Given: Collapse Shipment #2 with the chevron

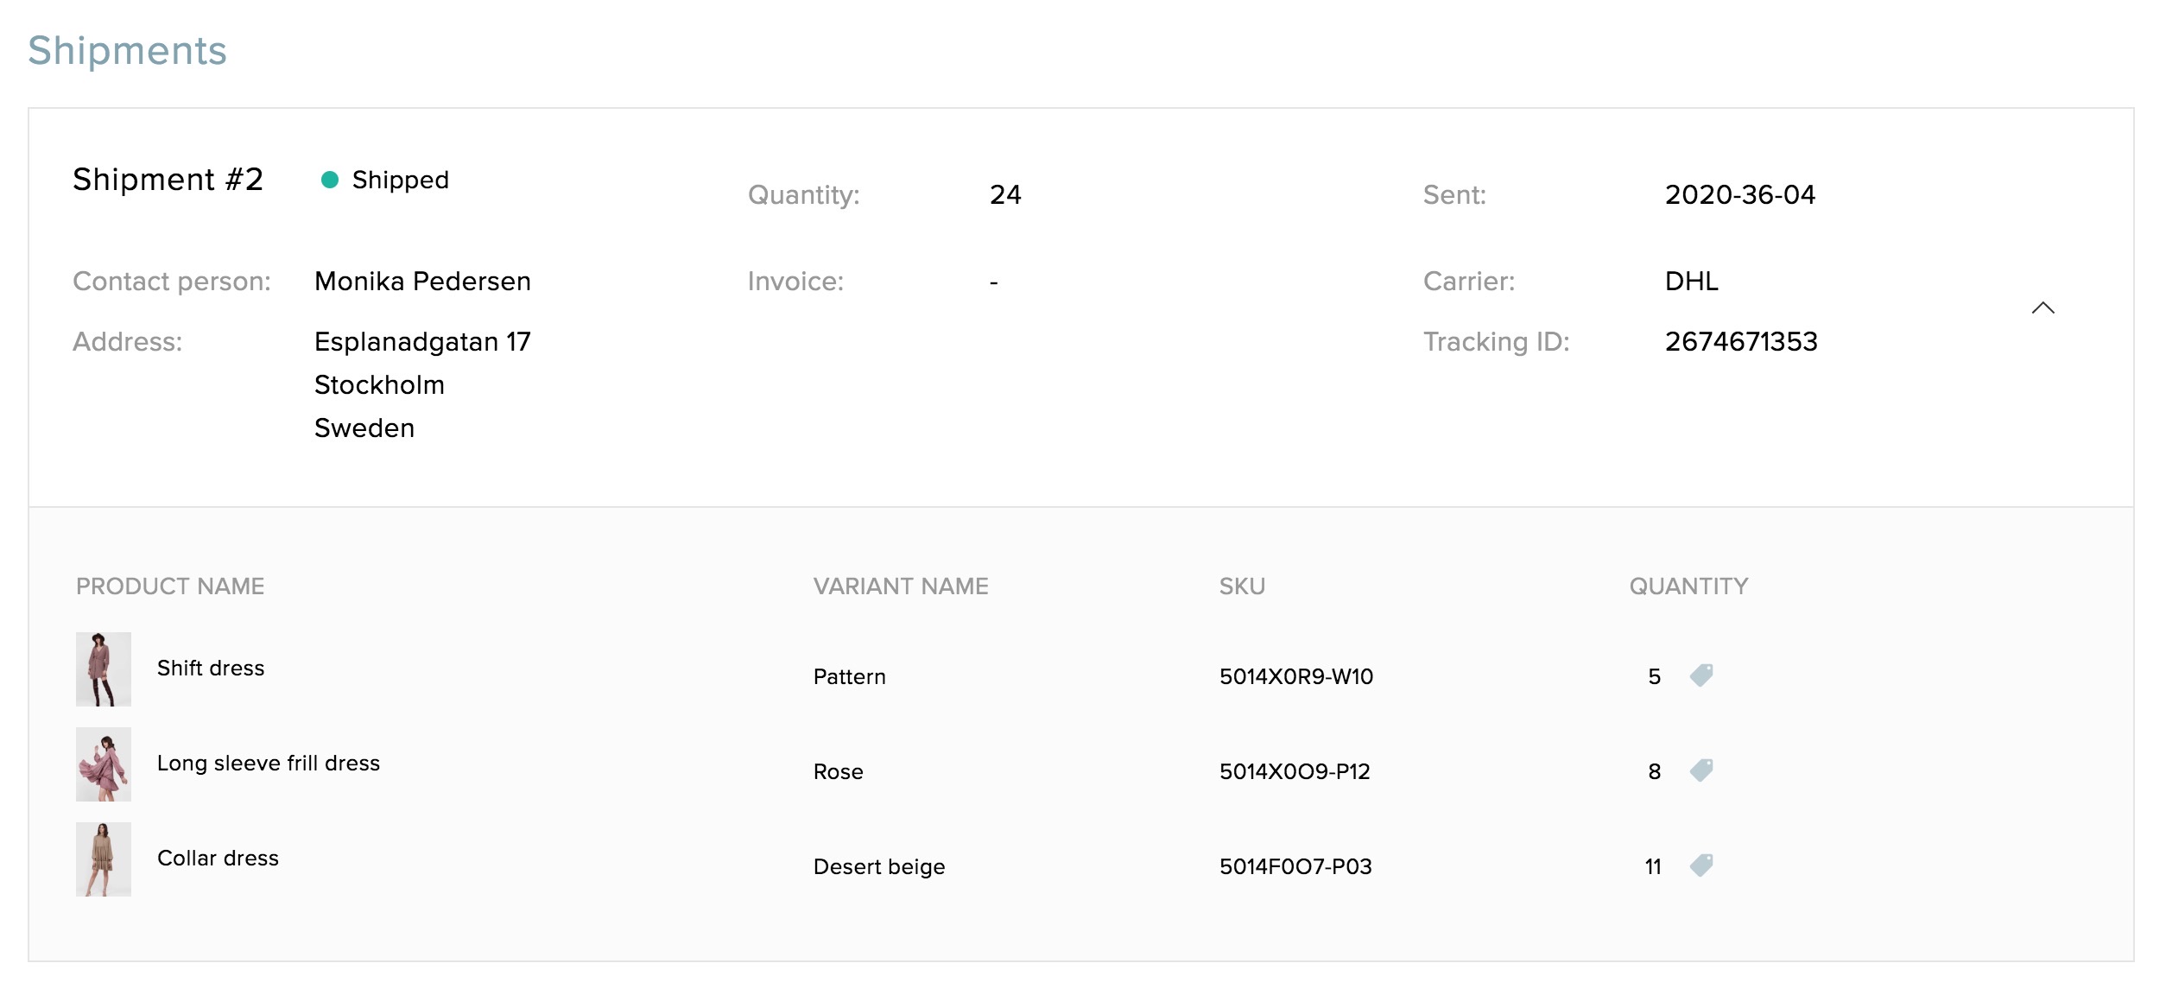Looking at the screenshot, I should point(2042,308).
